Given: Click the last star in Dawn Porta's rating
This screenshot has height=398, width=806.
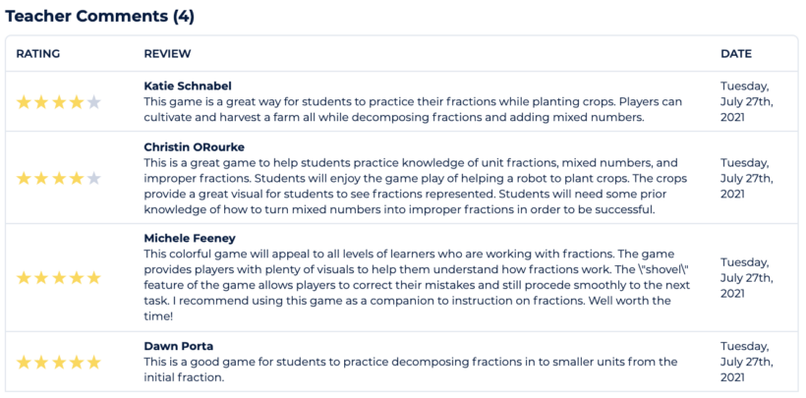Looking at the screenshot, I should [93, 362].
